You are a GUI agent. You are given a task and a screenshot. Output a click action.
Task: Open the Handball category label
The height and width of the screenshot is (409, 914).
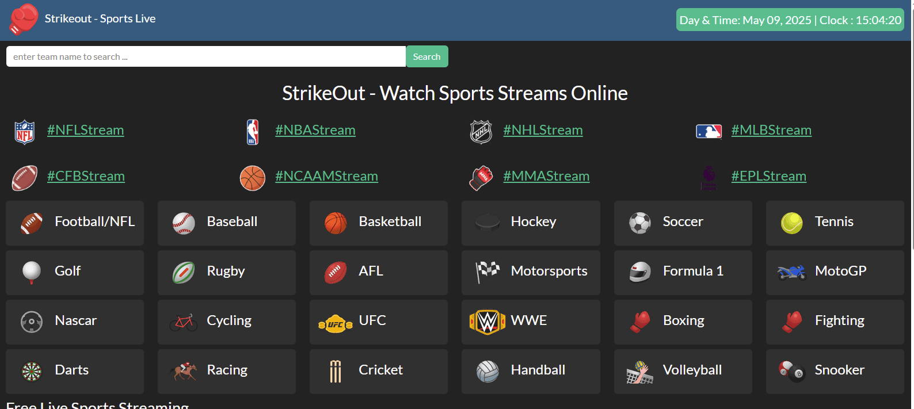[538, 370]
